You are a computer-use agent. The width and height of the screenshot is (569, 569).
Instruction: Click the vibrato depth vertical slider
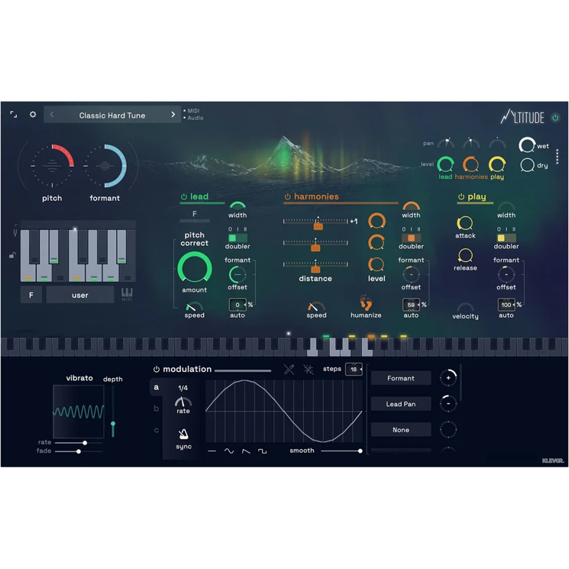pyautogui.click(x=113, y=411)
